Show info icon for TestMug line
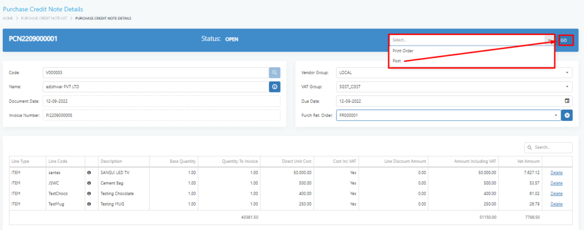This screenshot has width=584, height=230. coord(89,204)
